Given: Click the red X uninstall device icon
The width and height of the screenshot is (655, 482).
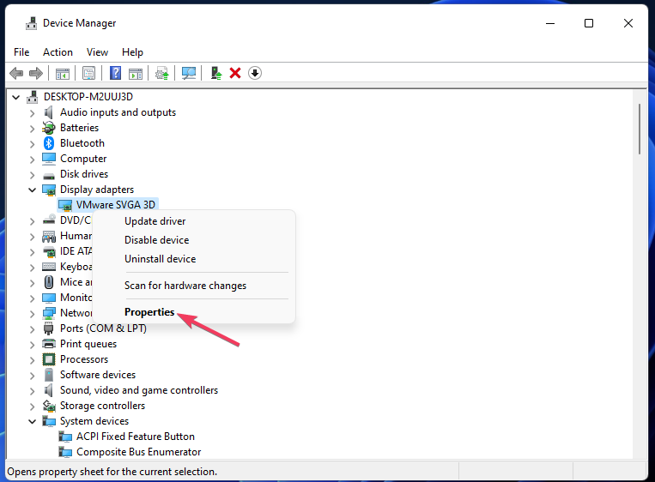Looking at the screenshot, I should [235, 74].
